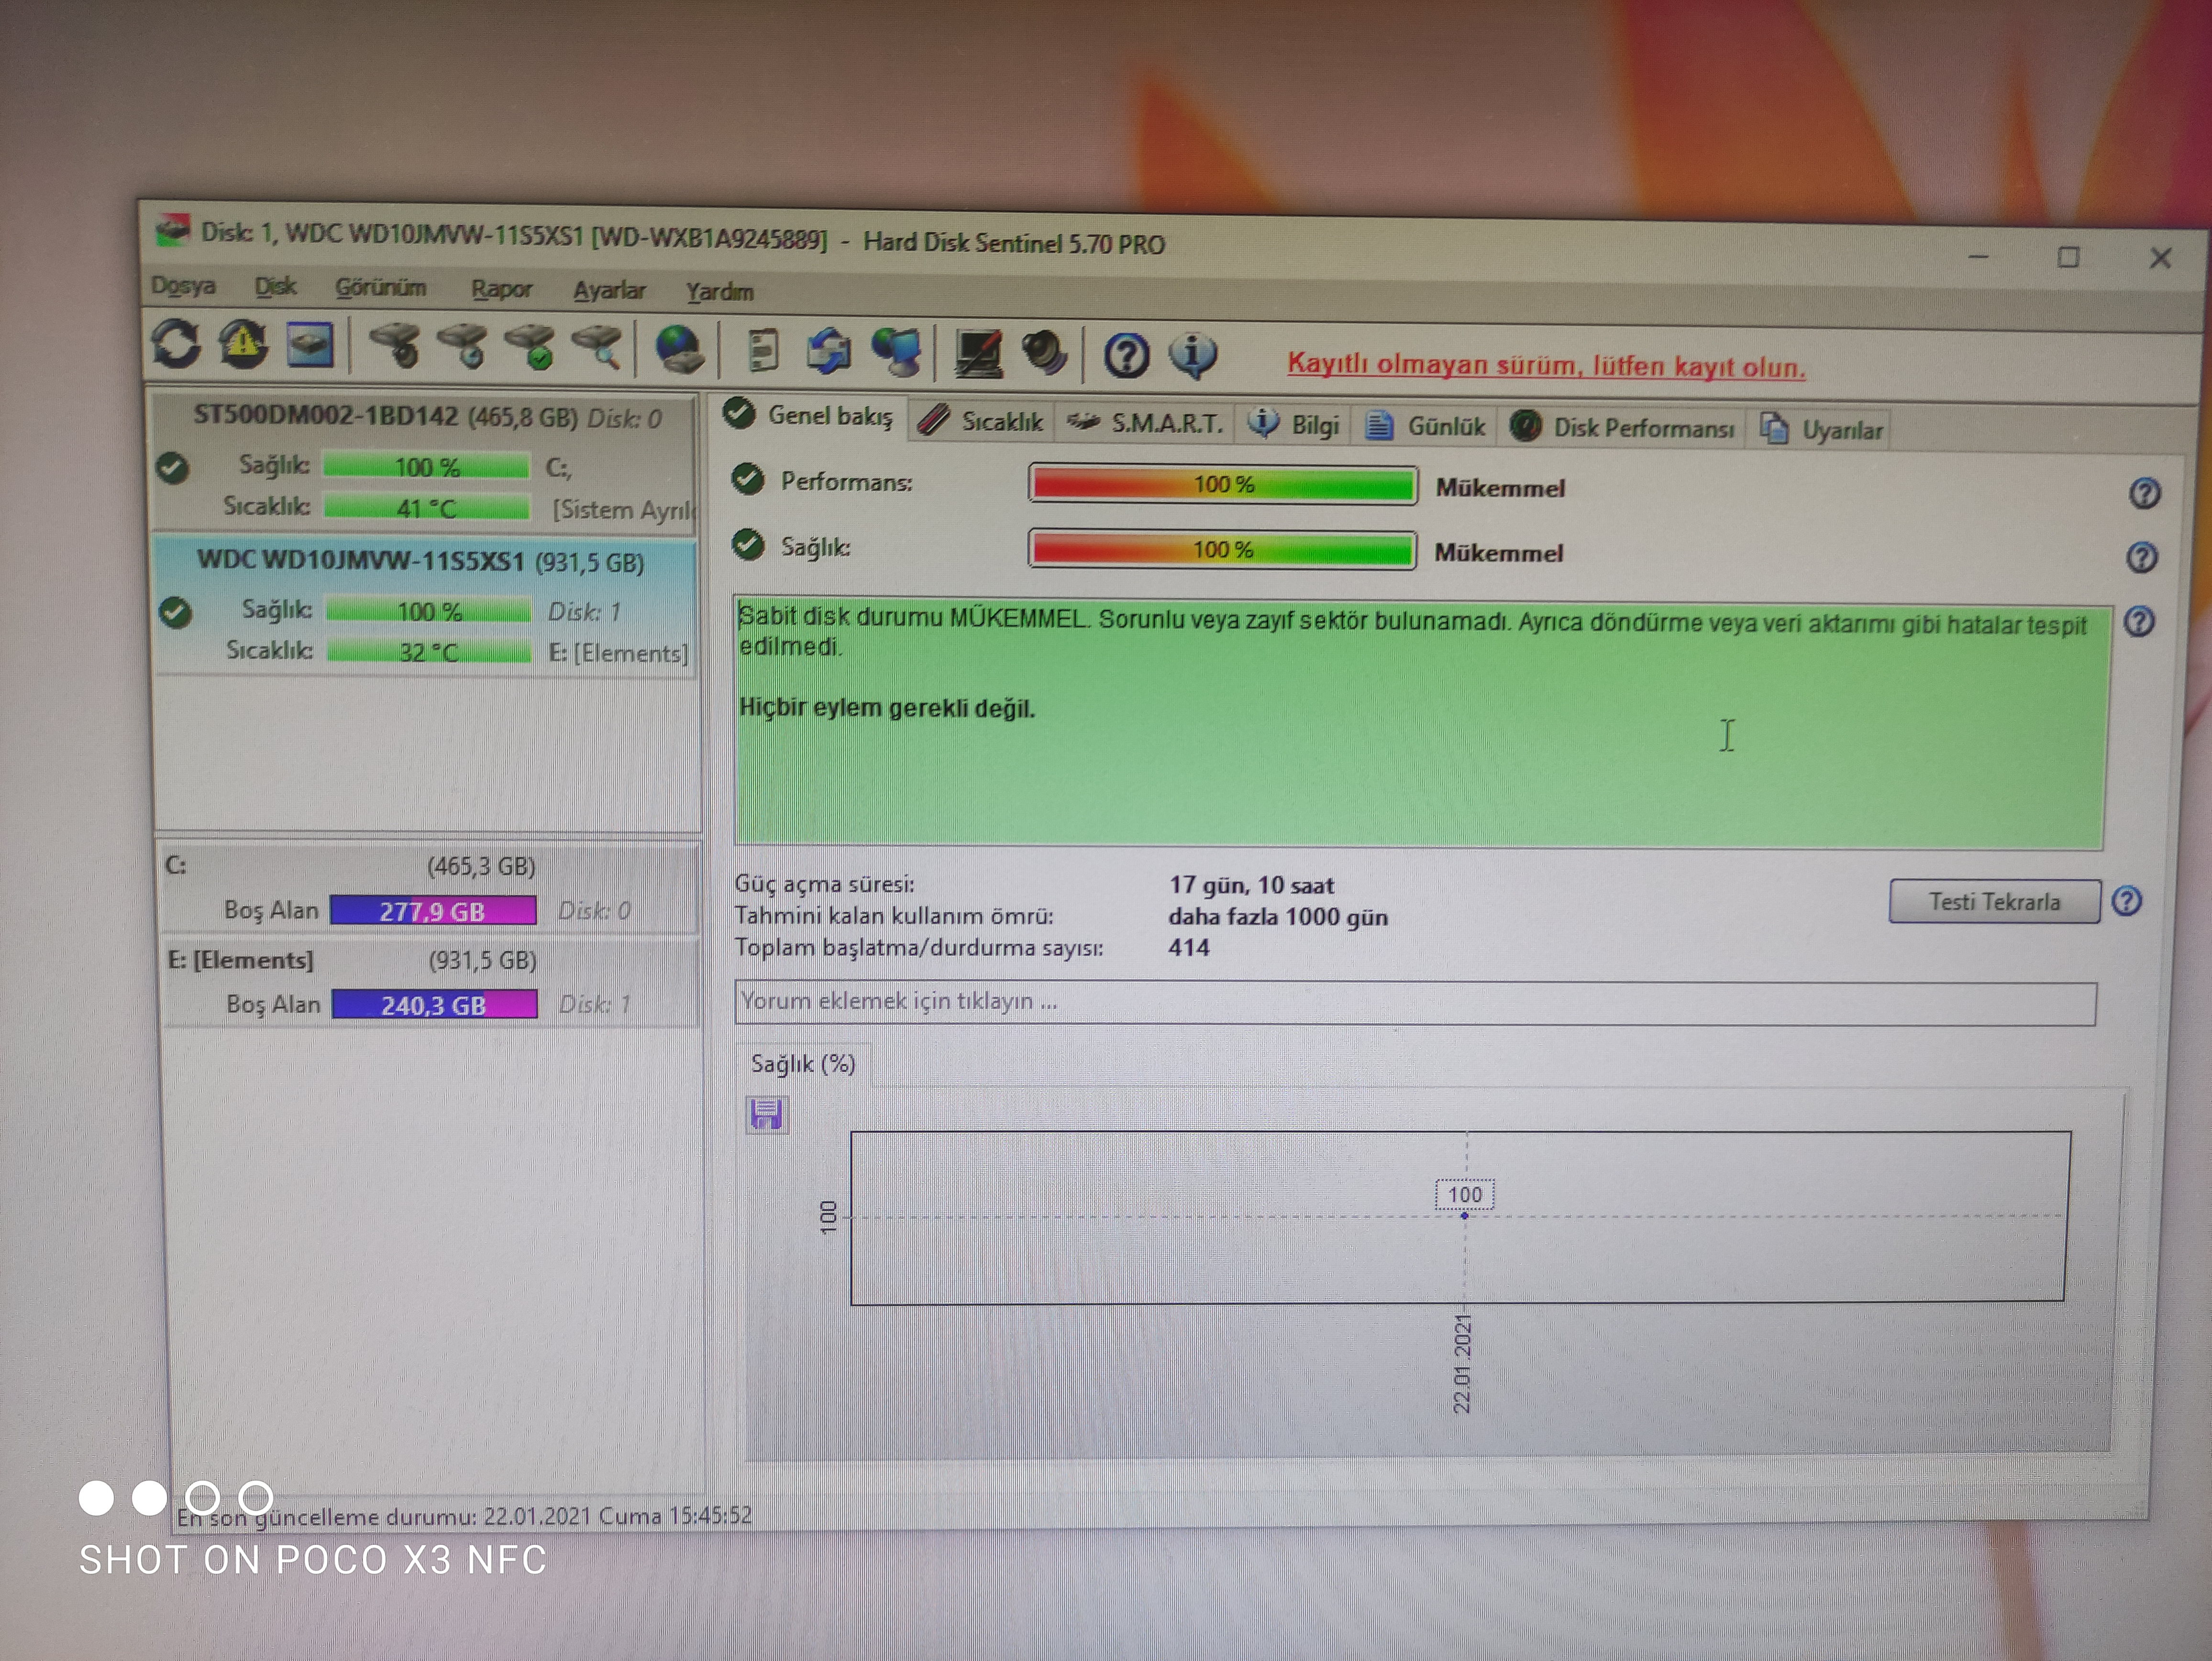Screen dimensions: 2212x1661
Task: Click the blue framed disk toolbar icon
Action: [310, 345]
